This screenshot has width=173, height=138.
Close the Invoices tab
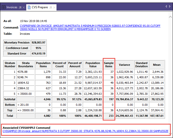point(24,7)
